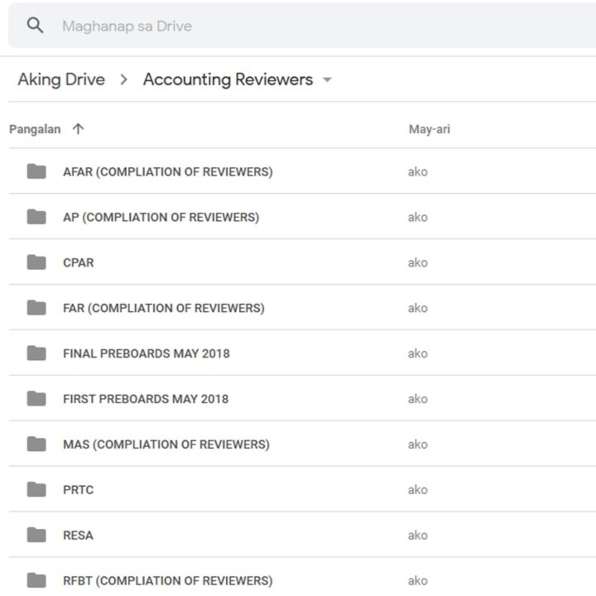596x596 pixels.
Task: Click the PRTC folder icon
Action: click(36, 489)
